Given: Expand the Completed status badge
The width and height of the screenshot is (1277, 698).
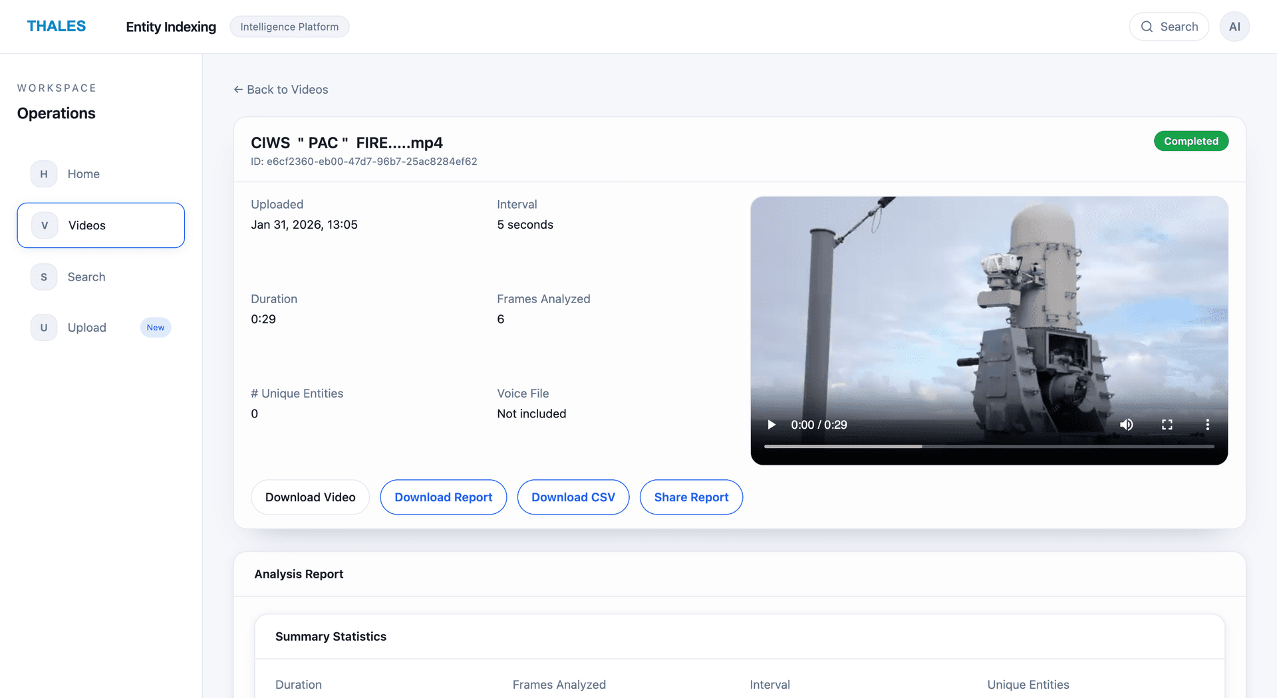Looking at the screenshot, I should (x=1191, y=140).
